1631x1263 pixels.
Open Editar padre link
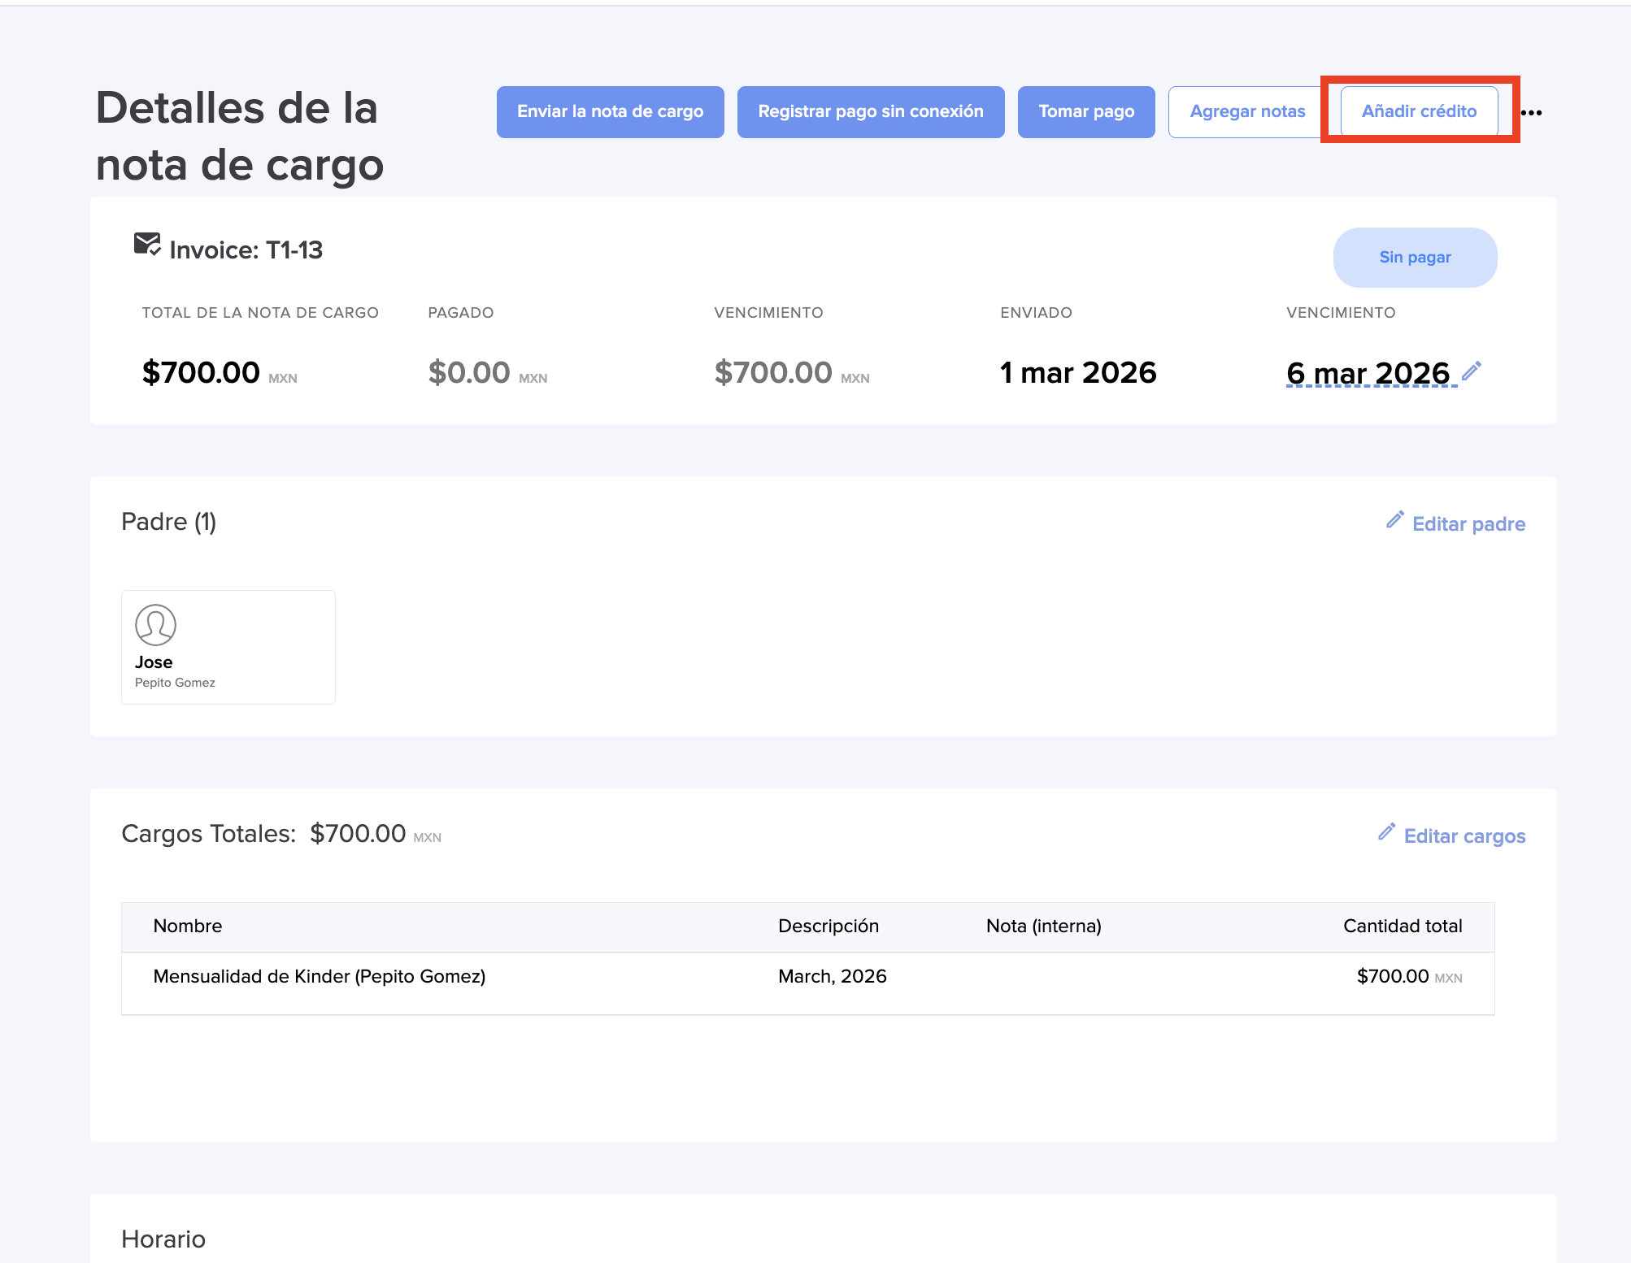pos(1468,524)
